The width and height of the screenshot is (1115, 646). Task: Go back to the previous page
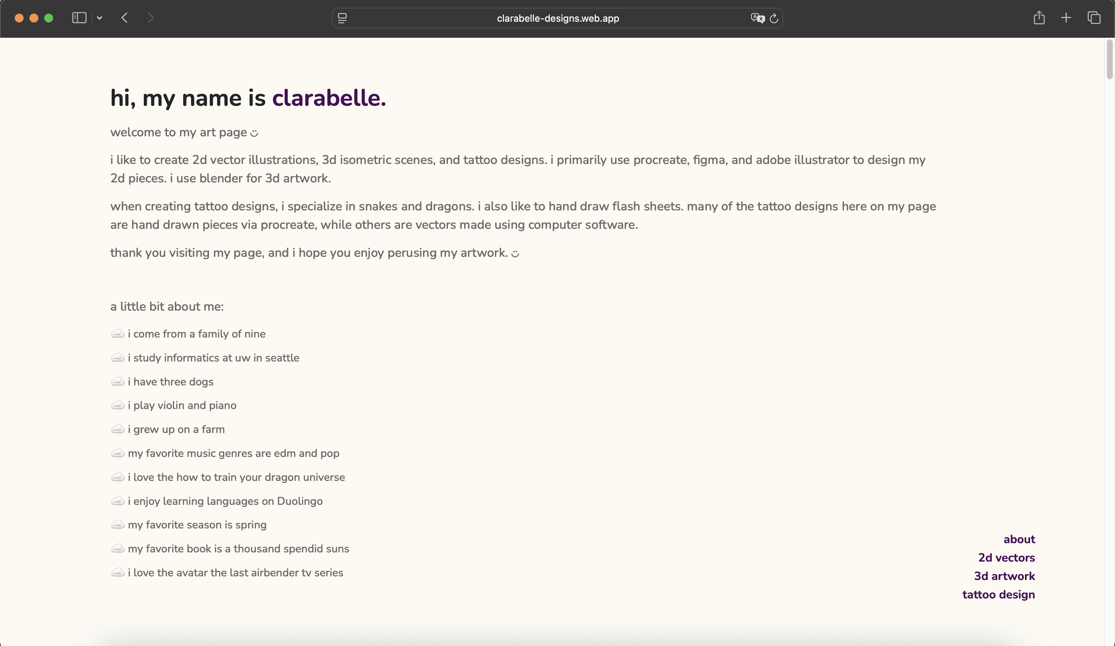(x=125, y=18)
